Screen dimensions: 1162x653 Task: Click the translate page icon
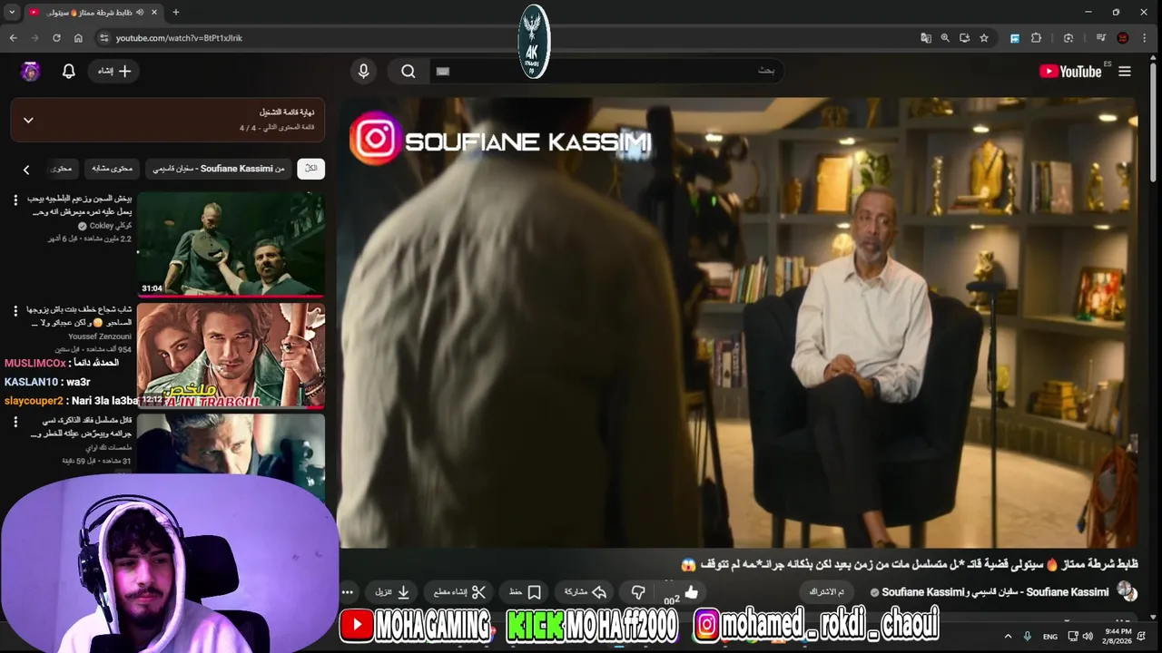click(926, 38)
